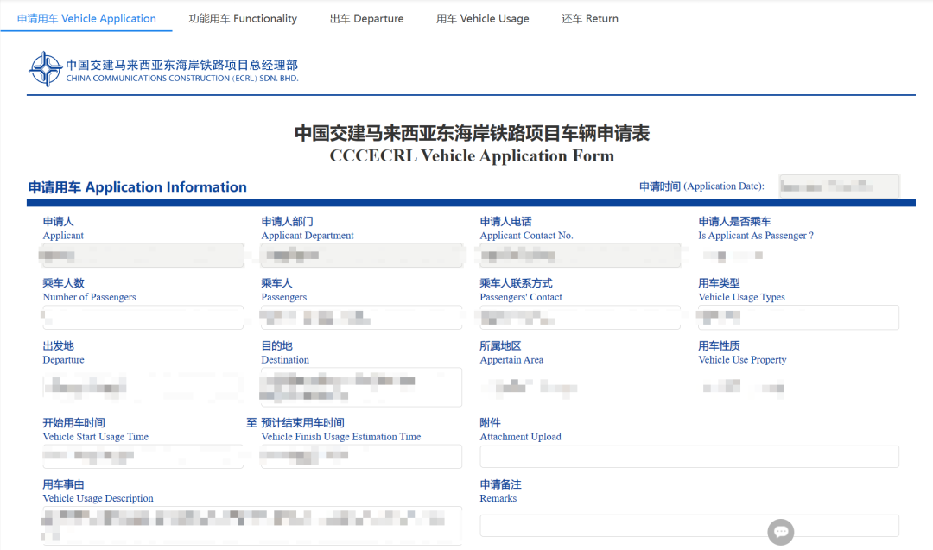Click the 'Vehicle Use Property' label
933x550 pixels.
(x=742, y=360)
